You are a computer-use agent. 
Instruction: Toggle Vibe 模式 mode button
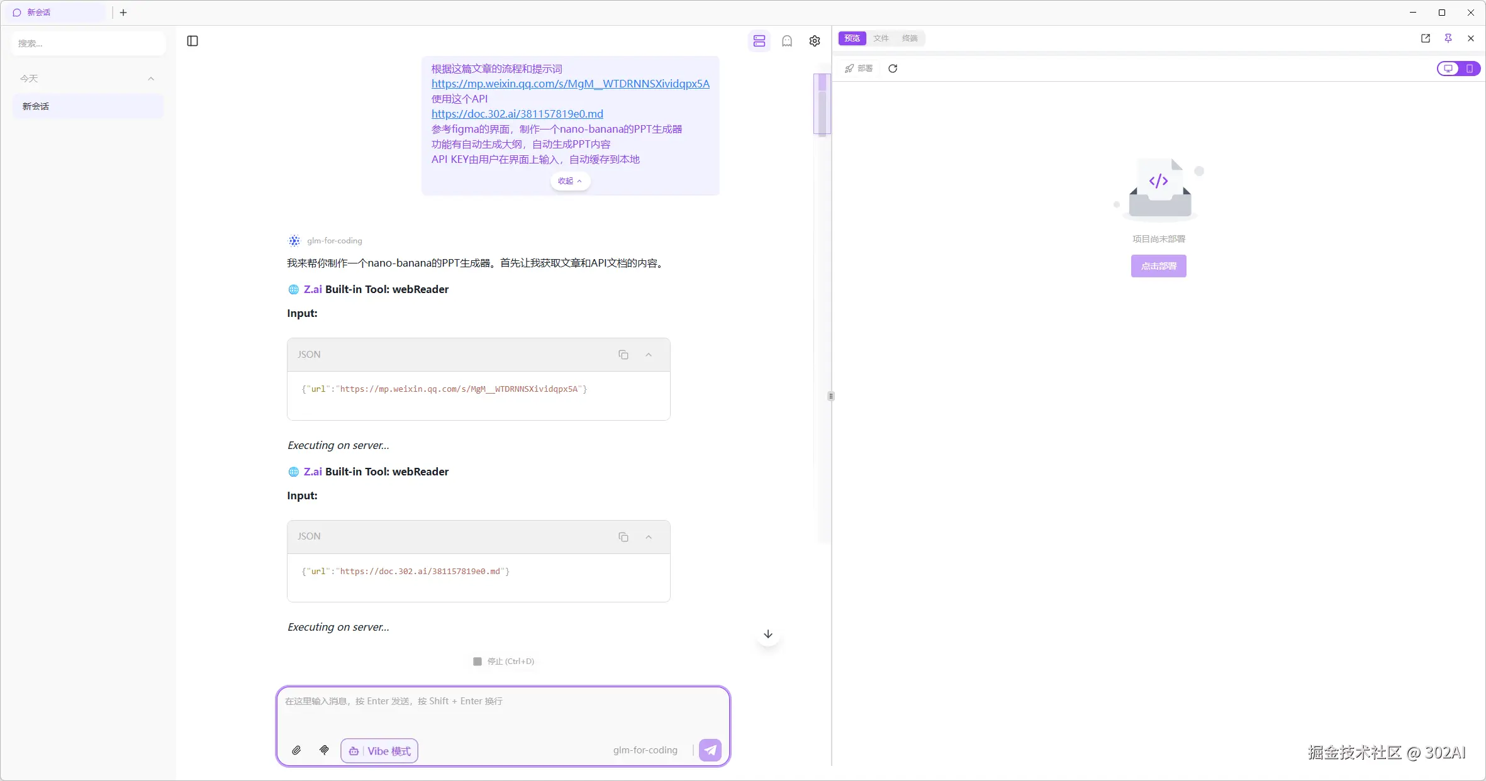(x=379, y=751)
